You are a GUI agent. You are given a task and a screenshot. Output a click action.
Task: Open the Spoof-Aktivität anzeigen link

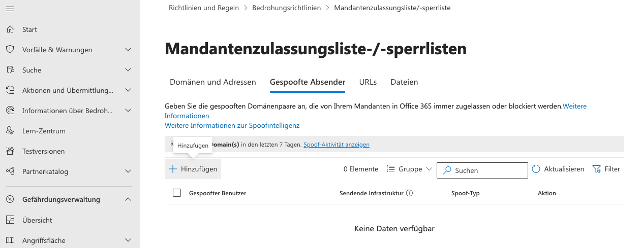pyautogui.click(x=337, y=145)
